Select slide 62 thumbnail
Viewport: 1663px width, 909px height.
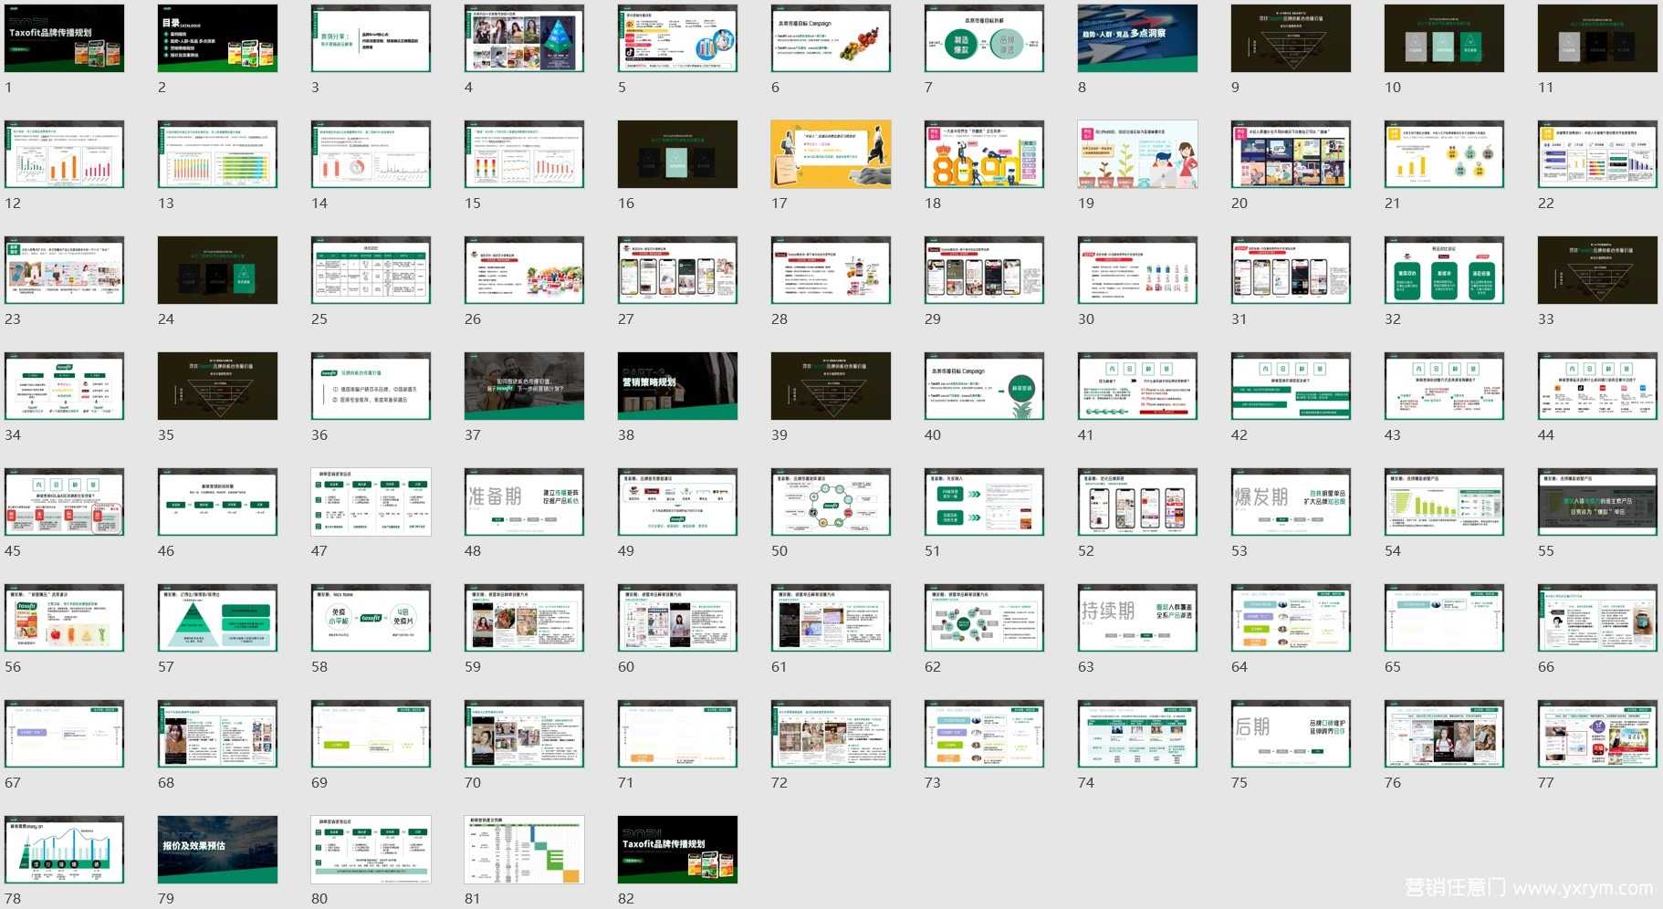click(984, 618)
